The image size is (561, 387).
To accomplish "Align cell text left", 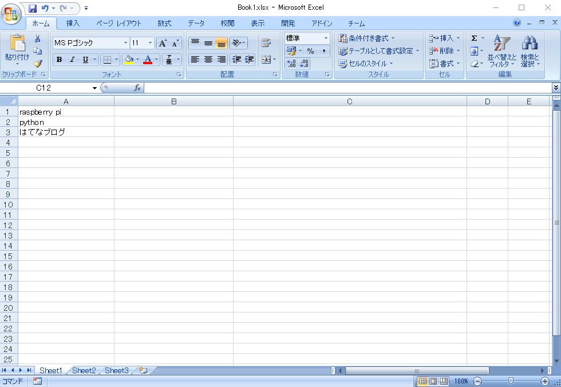I will tap(195, 60).
